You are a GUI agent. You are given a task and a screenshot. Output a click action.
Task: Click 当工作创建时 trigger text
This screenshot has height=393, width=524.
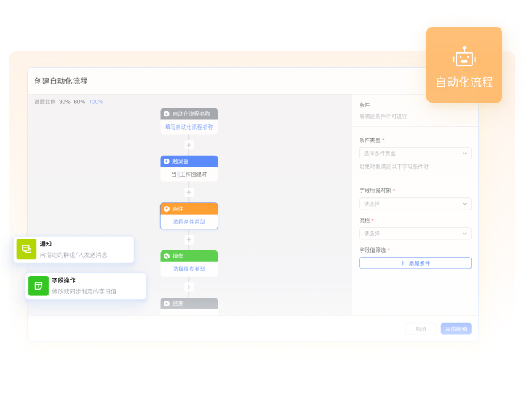pos(189,175)
